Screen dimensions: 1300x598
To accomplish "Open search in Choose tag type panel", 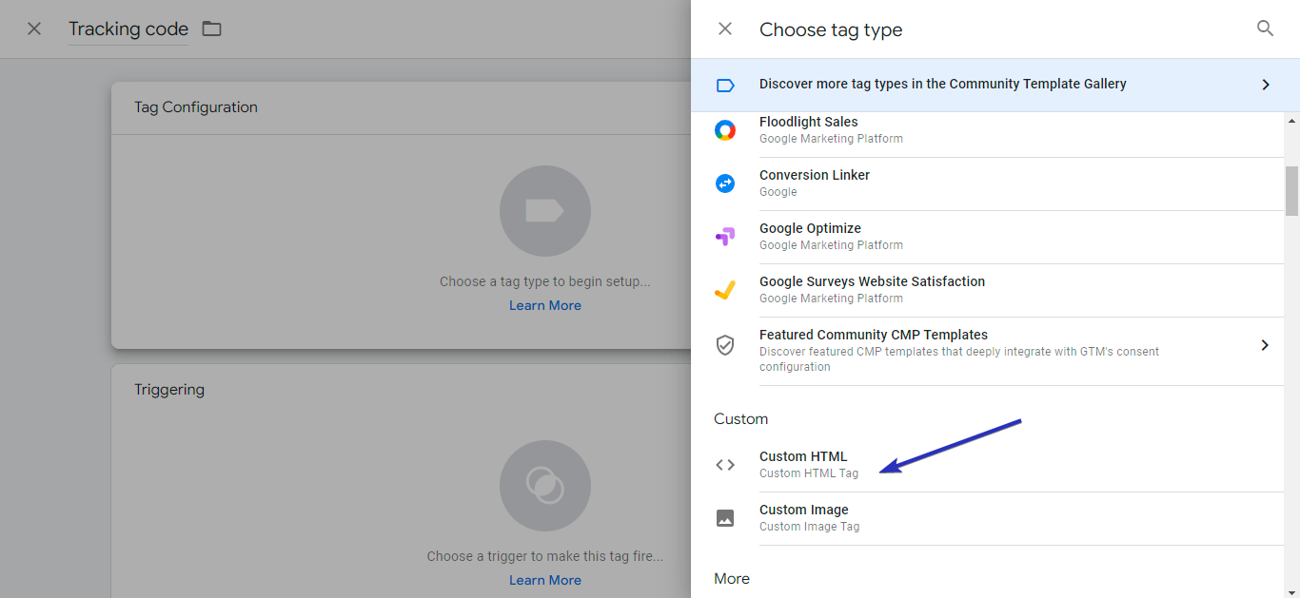I will (x=1265, y=29).
